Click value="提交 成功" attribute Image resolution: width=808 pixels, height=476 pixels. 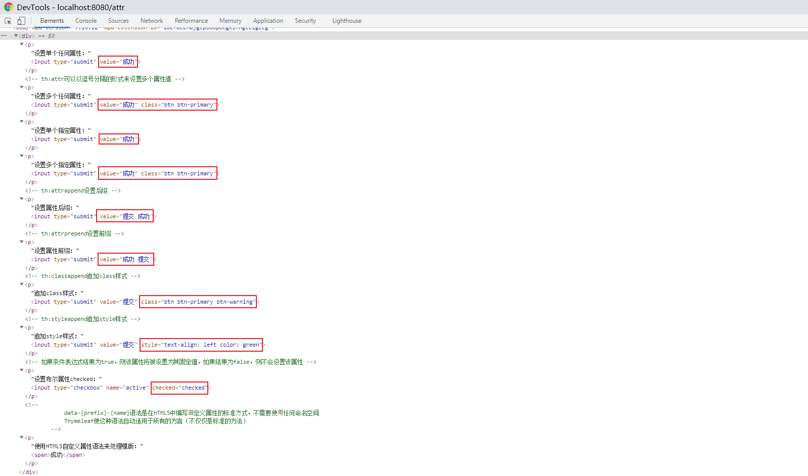pyautogui.click(x=126, y=216)
